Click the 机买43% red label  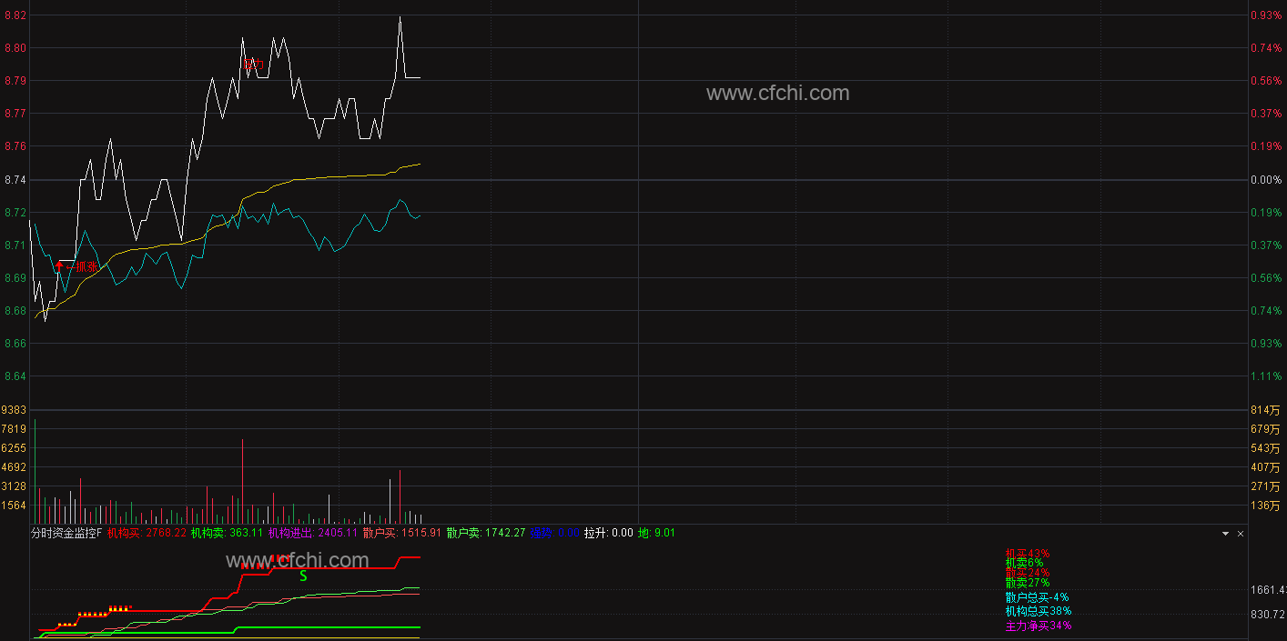[1028, 553]
